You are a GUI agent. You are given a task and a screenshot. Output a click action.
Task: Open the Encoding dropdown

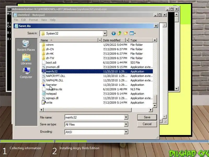[x=126, y=132]
